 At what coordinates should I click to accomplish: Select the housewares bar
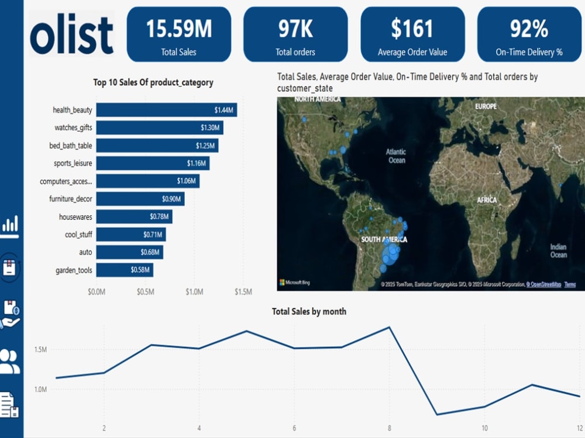pos(135,217)
